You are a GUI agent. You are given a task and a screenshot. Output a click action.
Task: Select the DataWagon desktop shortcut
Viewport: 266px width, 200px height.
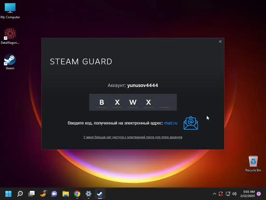click(10, 36)
